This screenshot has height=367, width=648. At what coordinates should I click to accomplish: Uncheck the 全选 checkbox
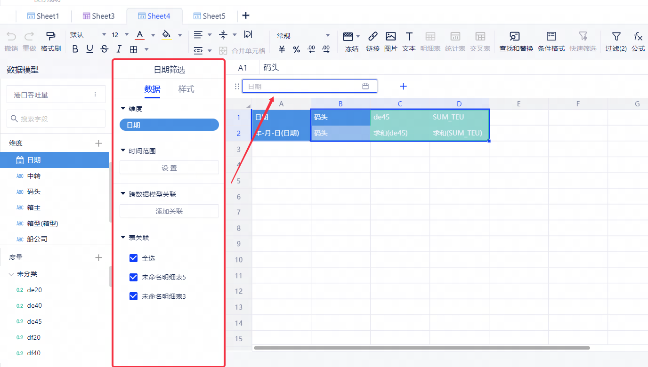point(133,258)
